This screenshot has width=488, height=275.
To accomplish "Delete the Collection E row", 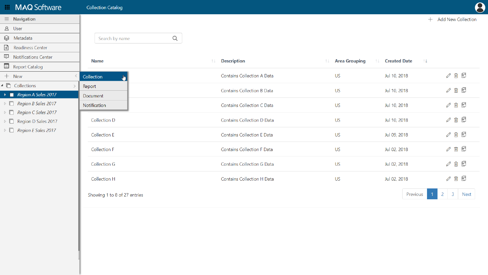I will (x=456, y=135).
